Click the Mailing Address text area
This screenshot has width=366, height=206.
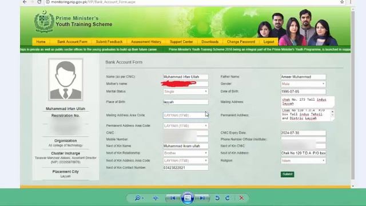pyautogui.click(x=308, y=102)
